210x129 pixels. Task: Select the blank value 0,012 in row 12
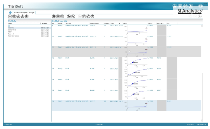[x=159, y=58]
